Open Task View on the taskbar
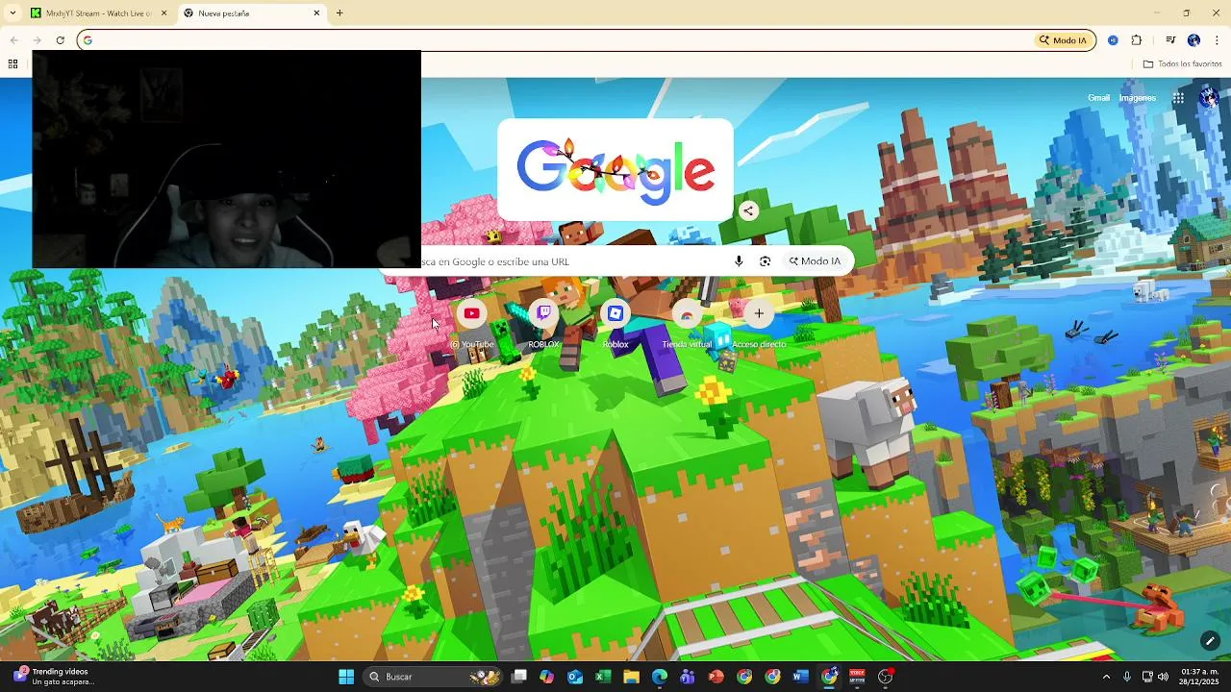The image size is (1231, 692). coord(519,677)
